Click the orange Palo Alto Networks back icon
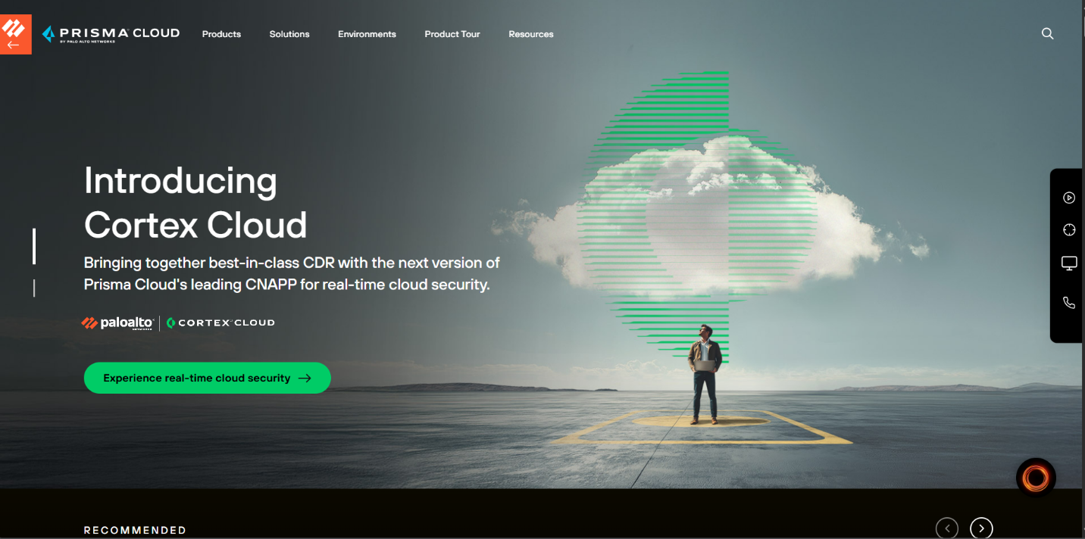This screenshot has height=539, width=1085. 15,34
